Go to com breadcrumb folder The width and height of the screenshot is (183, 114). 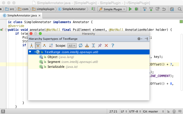pos(23,9)
